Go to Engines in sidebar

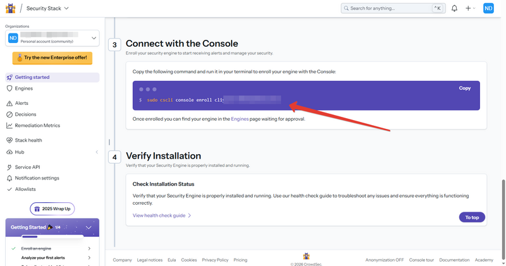click(24, 88)
